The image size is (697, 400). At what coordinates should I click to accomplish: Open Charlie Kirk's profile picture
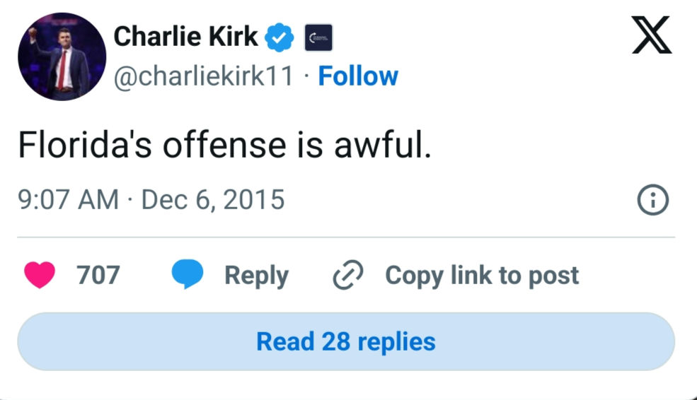click(62, 57)
